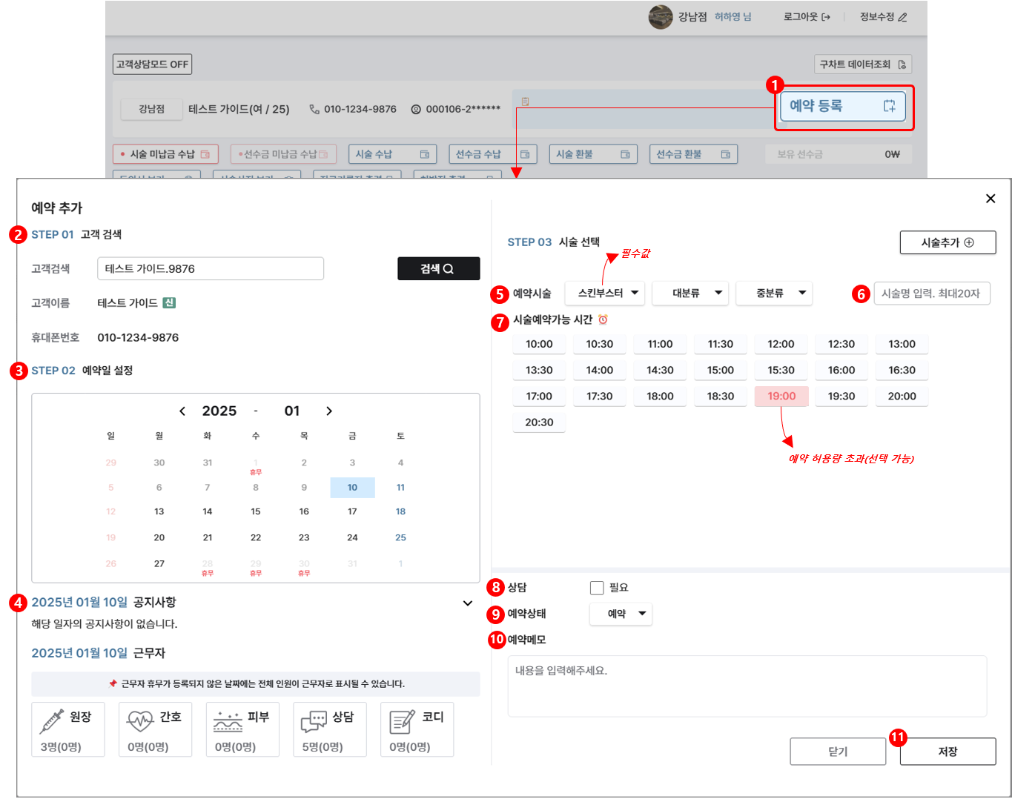Viewport: 1012px width, 799px height.
Task: Open the 중분류 dropdown
Action: click(774, 294)
